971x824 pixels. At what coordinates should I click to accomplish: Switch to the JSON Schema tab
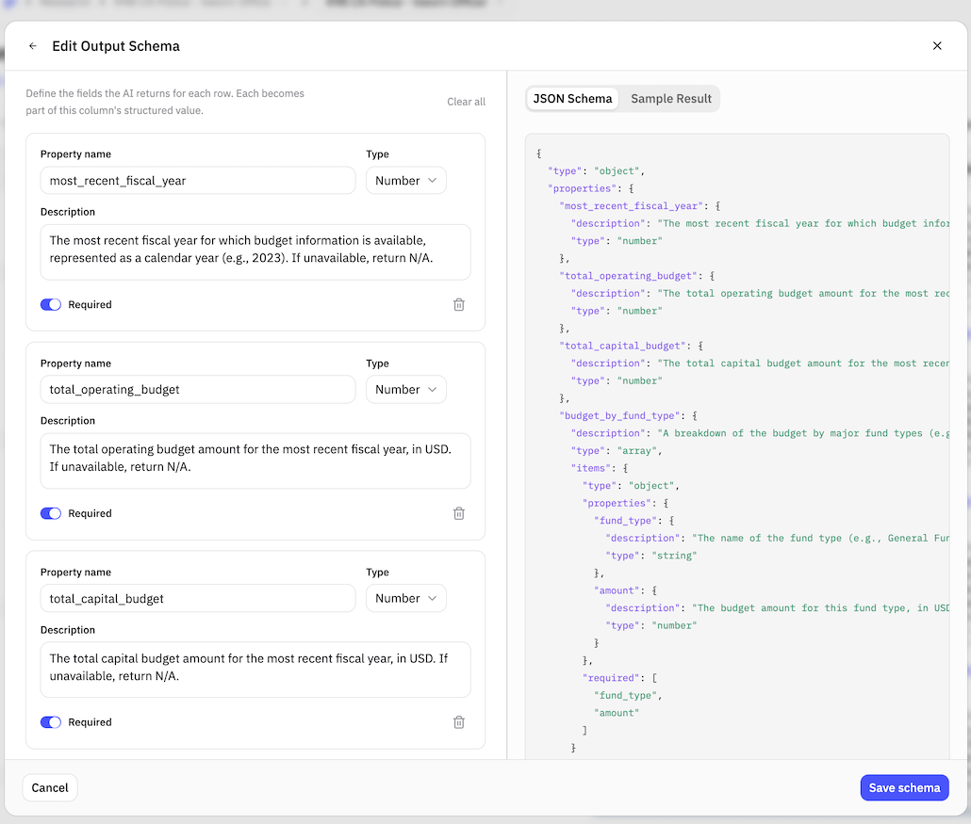coord(572,99)
